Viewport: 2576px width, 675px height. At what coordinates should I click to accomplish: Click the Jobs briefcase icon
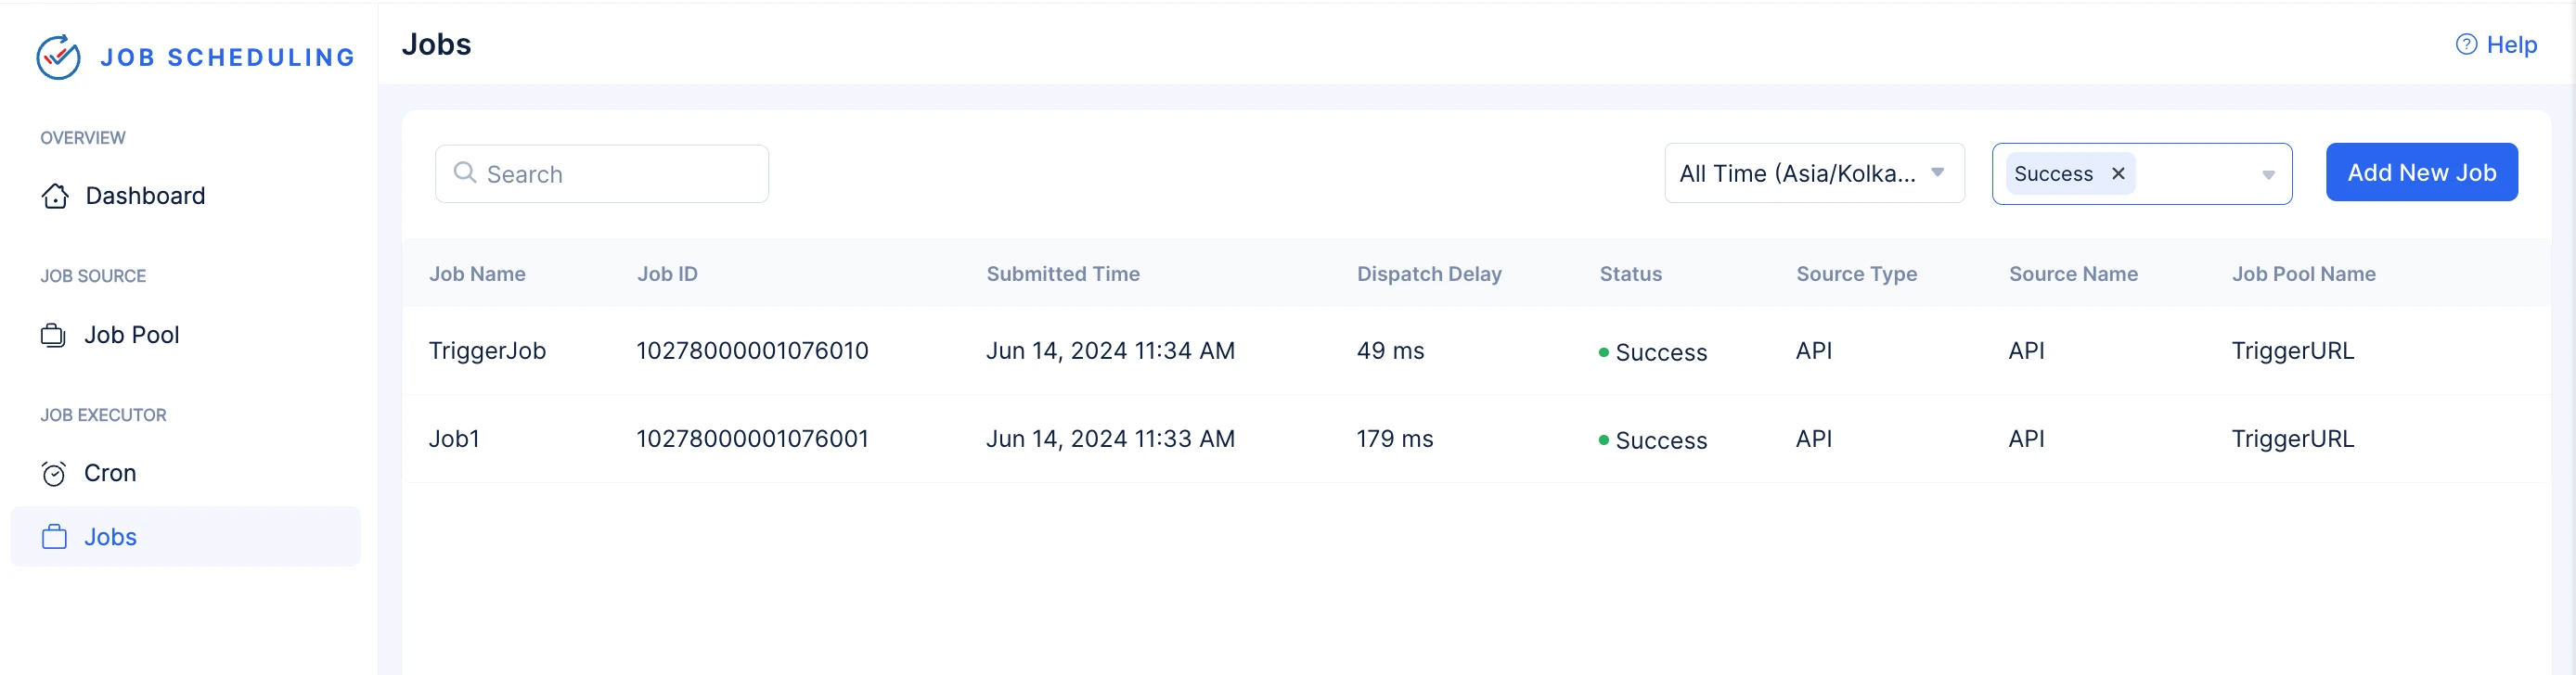[54, 537]
